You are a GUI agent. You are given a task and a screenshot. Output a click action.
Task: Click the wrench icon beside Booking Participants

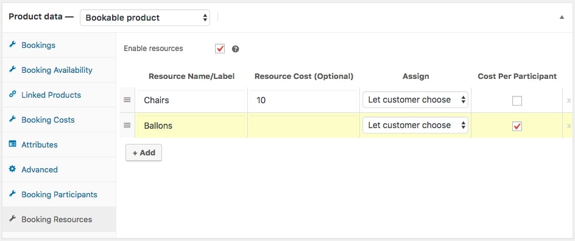pyautogui.click(x=12, y=194)
